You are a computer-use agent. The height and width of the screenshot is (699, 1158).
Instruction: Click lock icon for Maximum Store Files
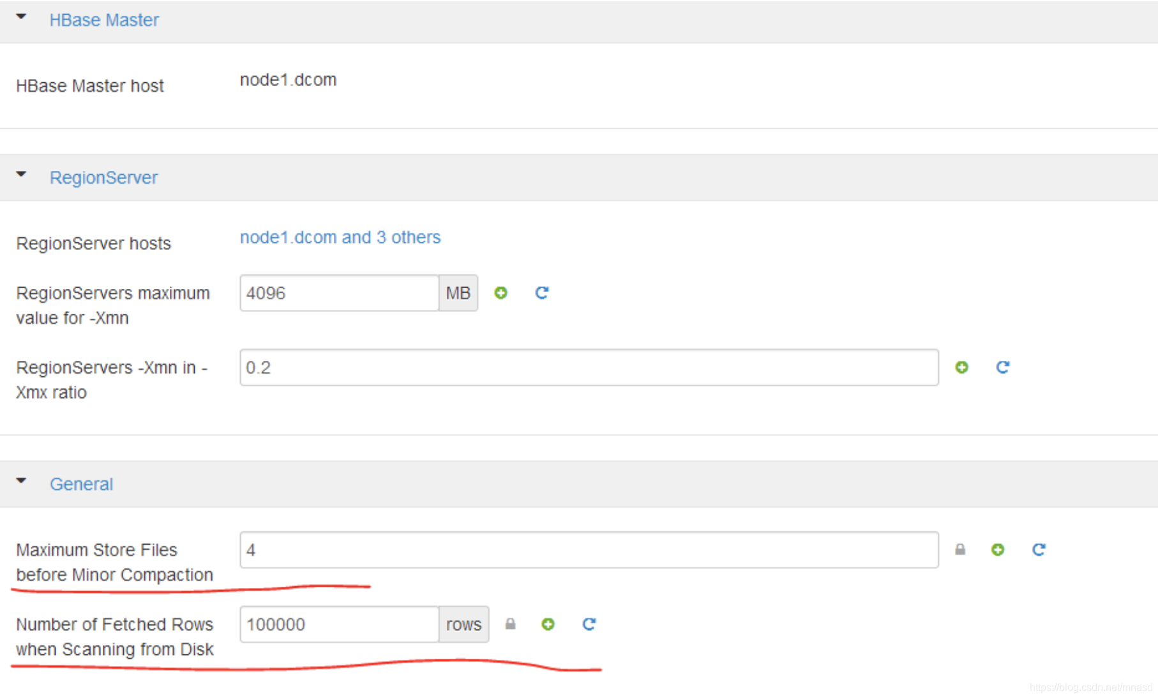coord(960,549)
